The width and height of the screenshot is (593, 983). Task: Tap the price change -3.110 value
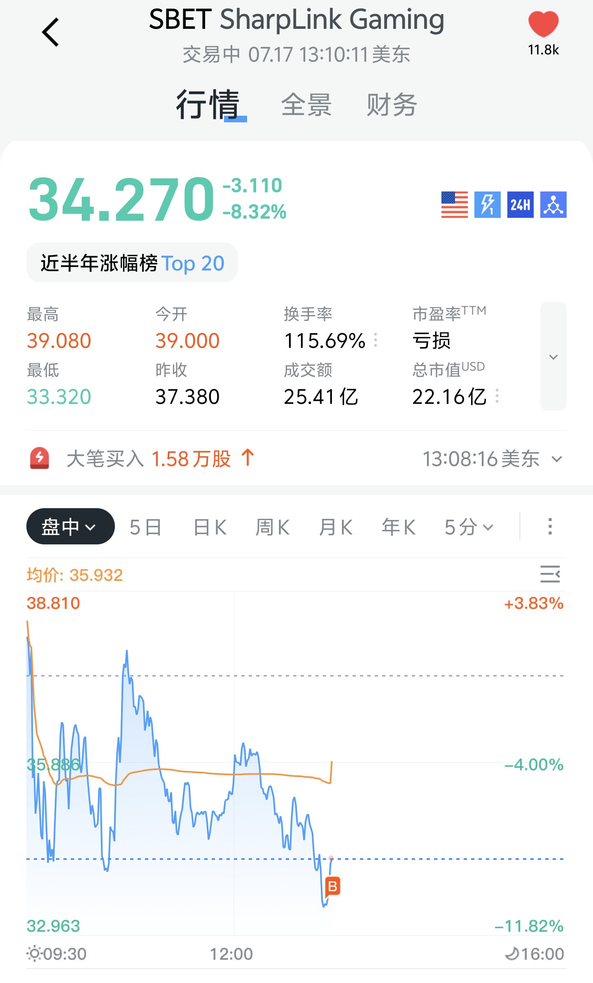pyautogui.click(x=252, y=185)
